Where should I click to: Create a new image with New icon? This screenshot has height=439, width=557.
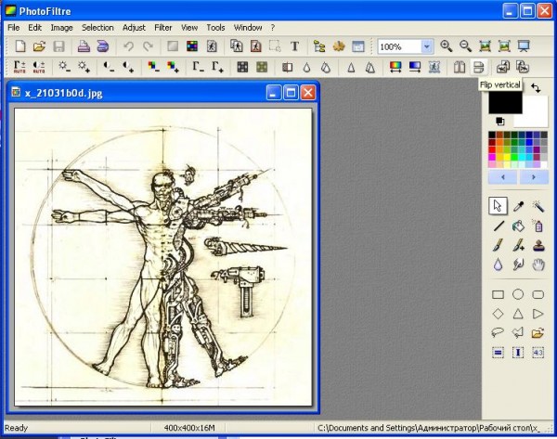[20, 46]
